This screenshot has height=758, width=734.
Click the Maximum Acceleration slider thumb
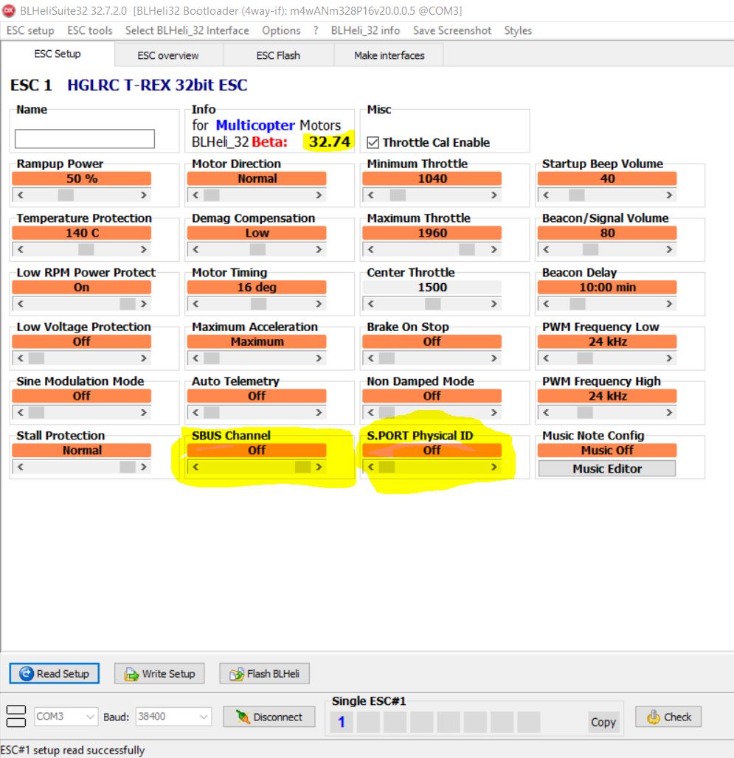pos(211,358)
